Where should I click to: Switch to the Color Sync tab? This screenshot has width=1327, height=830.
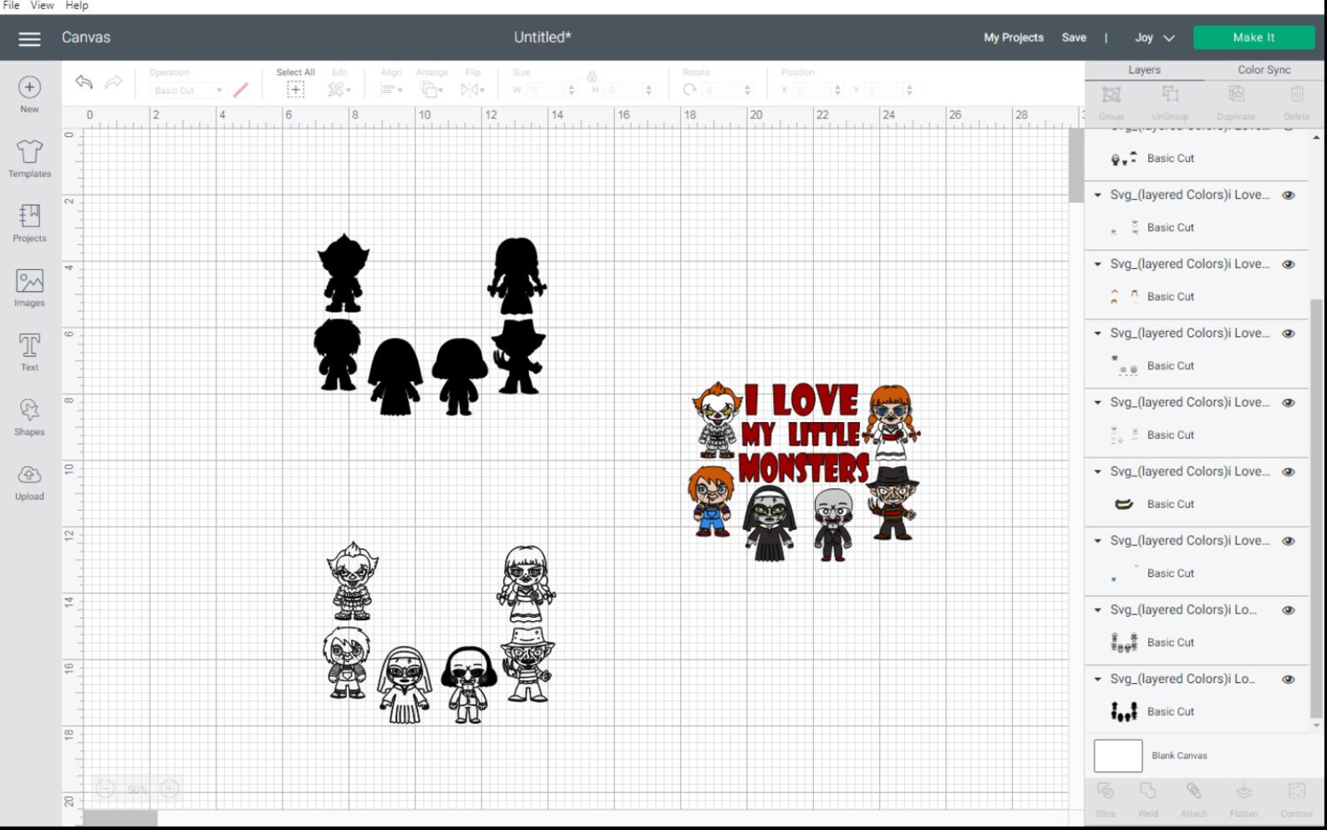1263,70
